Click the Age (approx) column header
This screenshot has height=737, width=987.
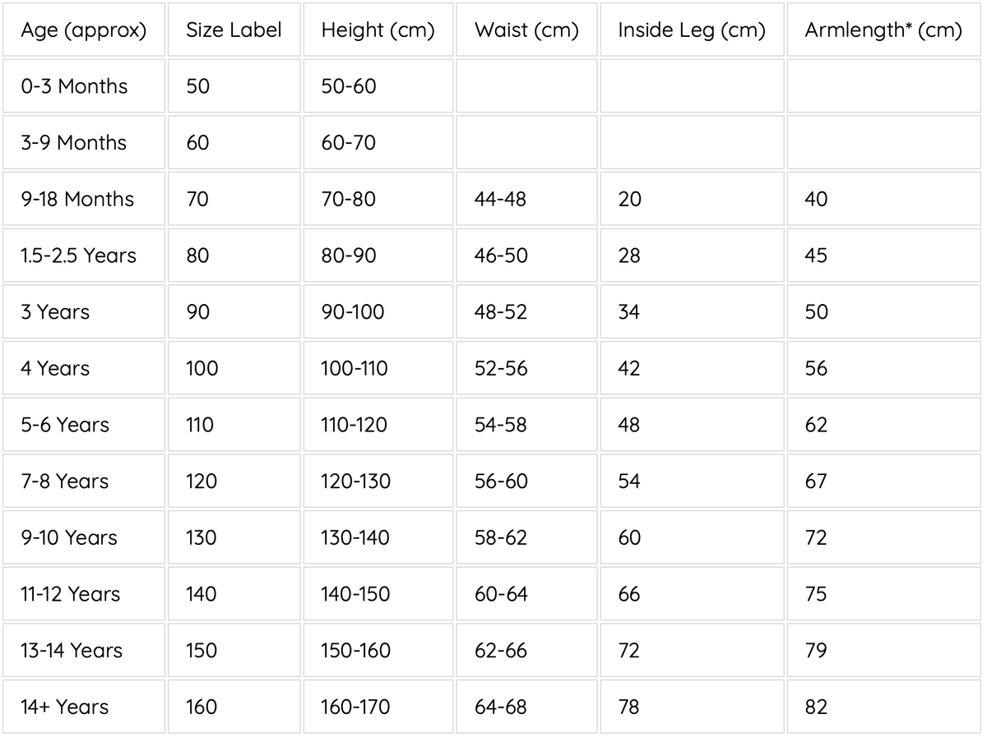[84, 30]
